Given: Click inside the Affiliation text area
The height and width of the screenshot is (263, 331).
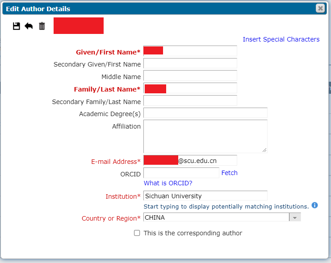Looking at the screenshot, I should [205, 136].
